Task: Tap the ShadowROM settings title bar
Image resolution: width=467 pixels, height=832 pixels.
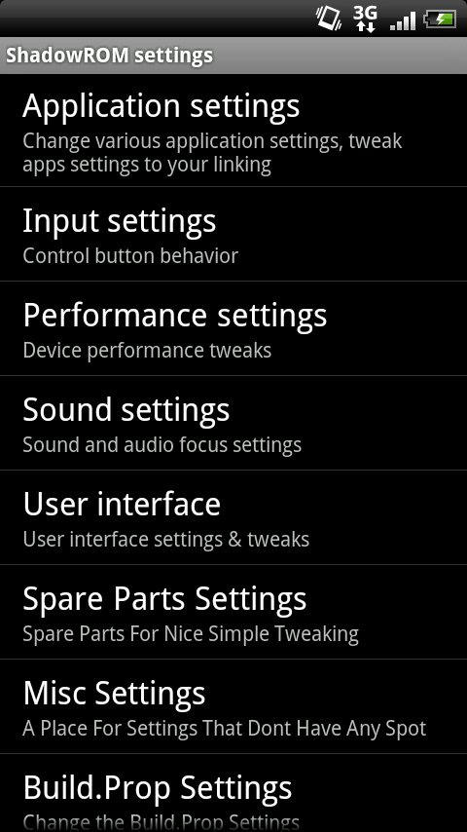Action: pos(233,56)
